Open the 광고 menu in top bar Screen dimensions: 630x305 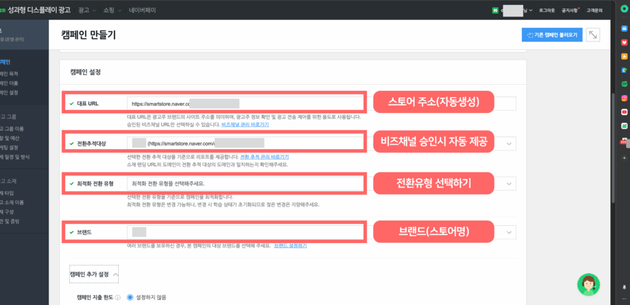87,10
